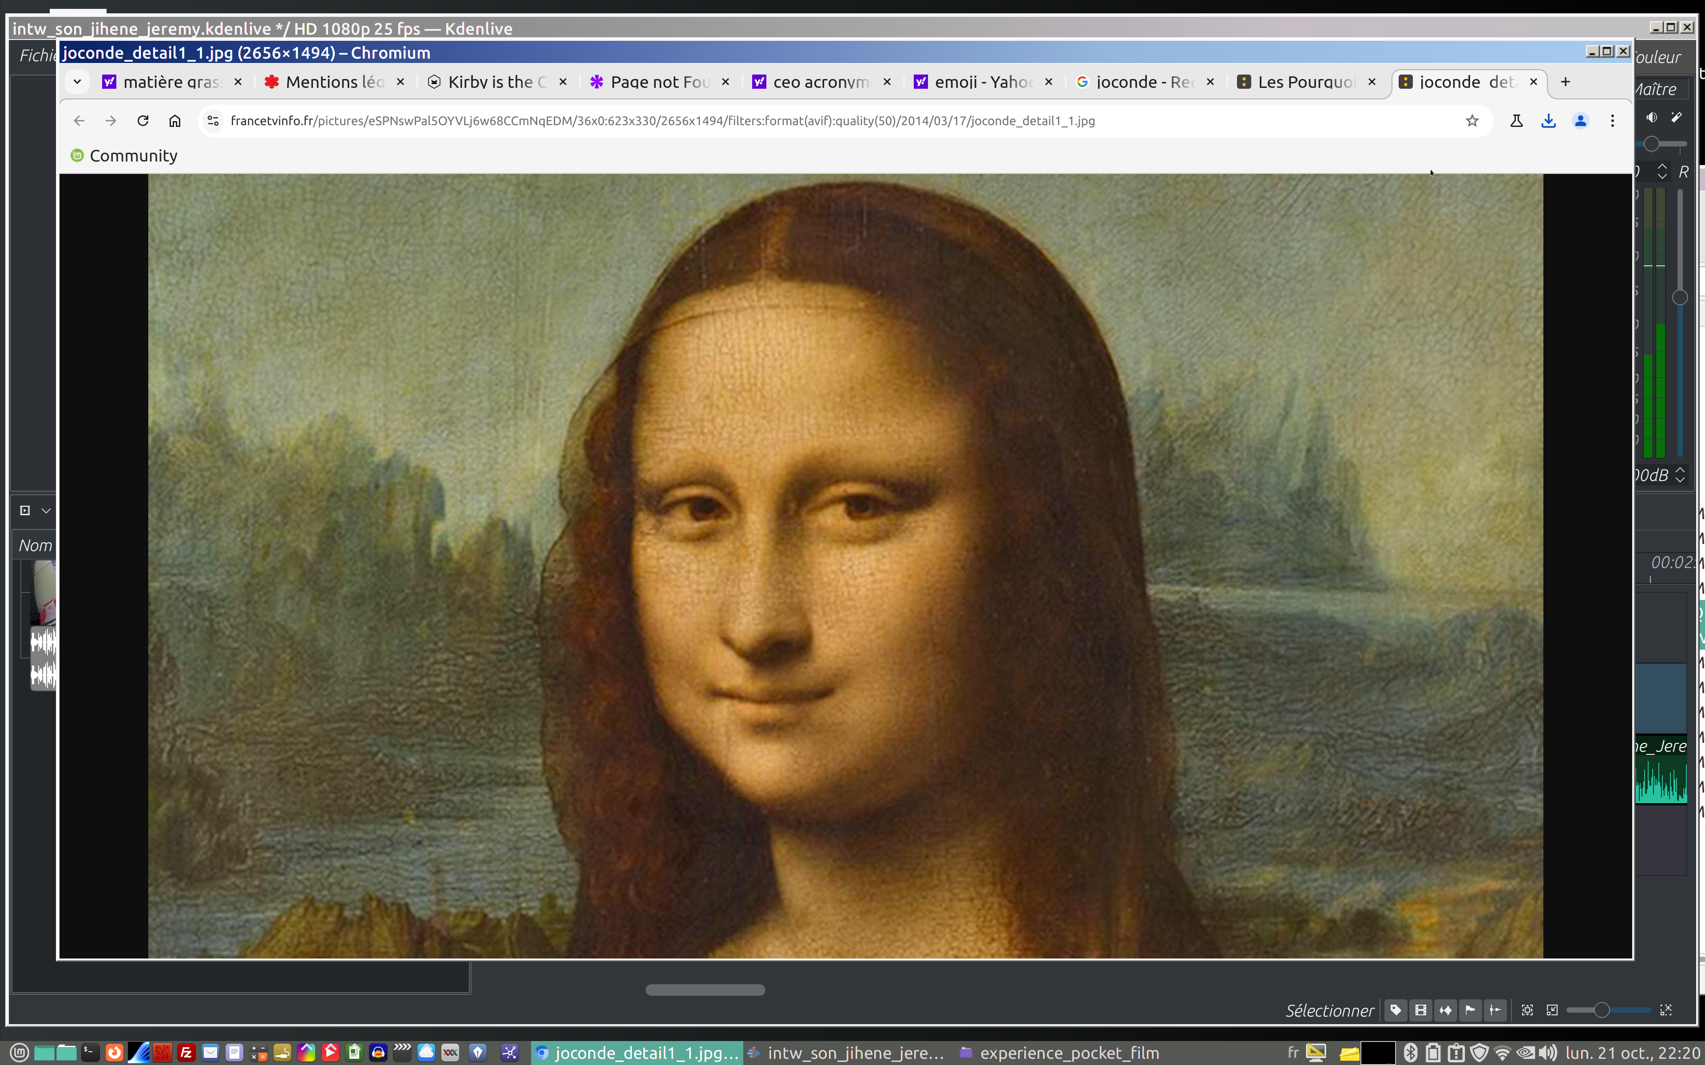Launch Audacity from the taskbar panel
The image size is (1705, 1065).
pos(378,1052)
